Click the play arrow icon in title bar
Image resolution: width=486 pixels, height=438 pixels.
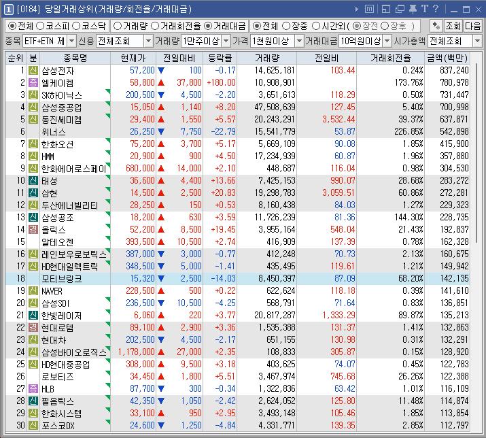357,10
